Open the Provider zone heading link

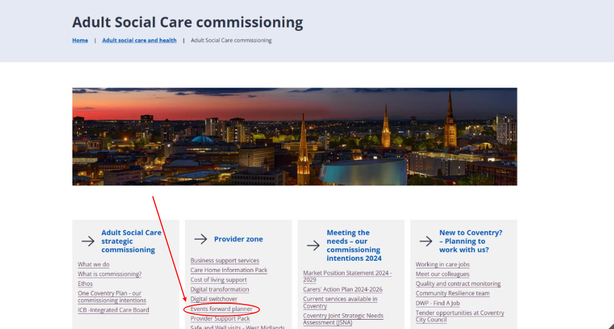pyautogui.click(x=239, y=239)
